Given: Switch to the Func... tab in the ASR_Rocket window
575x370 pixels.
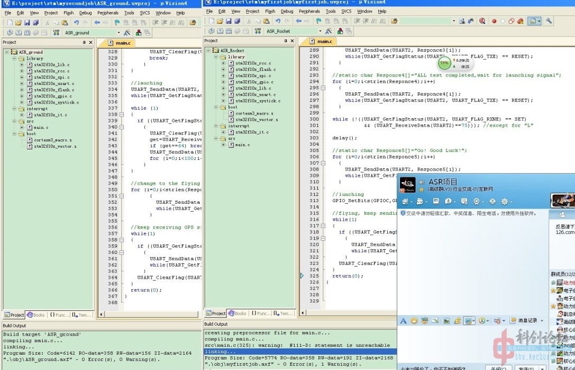Looking at the screenshot, I should point(261,314).
